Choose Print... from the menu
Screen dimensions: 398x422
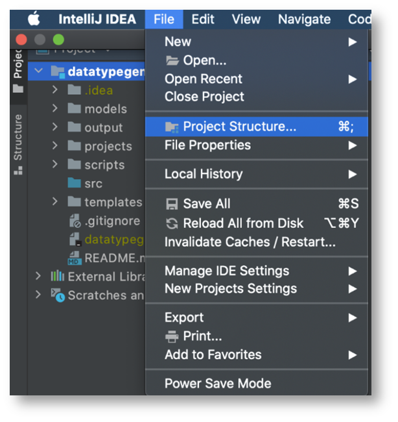coord(257,336)
